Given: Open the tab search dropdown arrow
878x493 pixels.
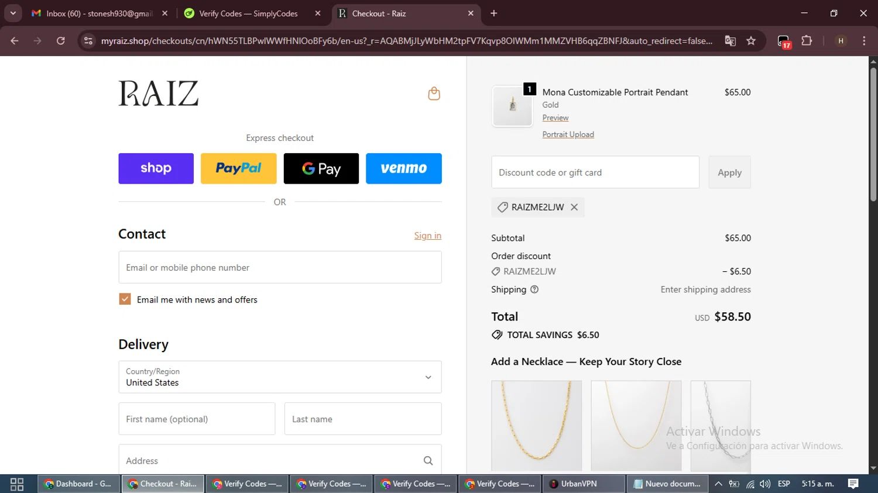Looking at the screenshot, I should (x=13, y=13).
